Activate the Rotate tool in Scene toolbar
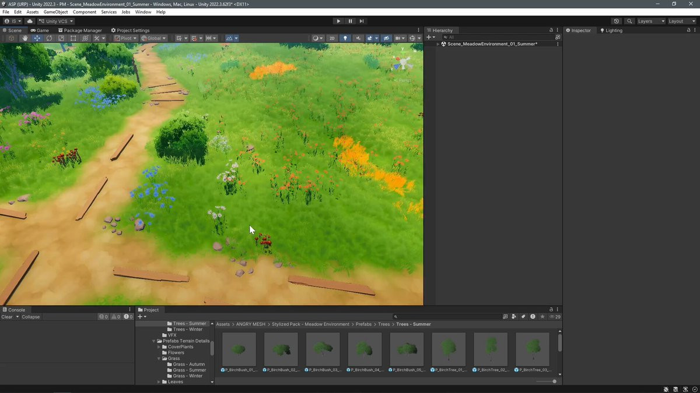700x393 pixels. pos(49,38)
